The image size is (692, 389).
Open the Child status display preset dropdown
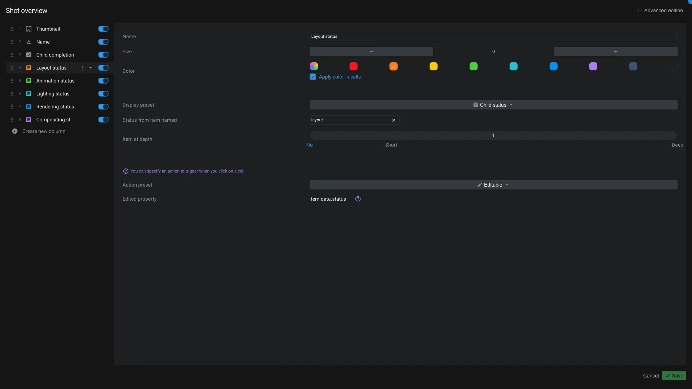[493, 105]
